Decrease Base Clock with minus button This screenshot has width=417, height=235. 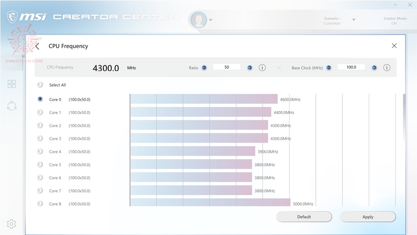point(329,68)
